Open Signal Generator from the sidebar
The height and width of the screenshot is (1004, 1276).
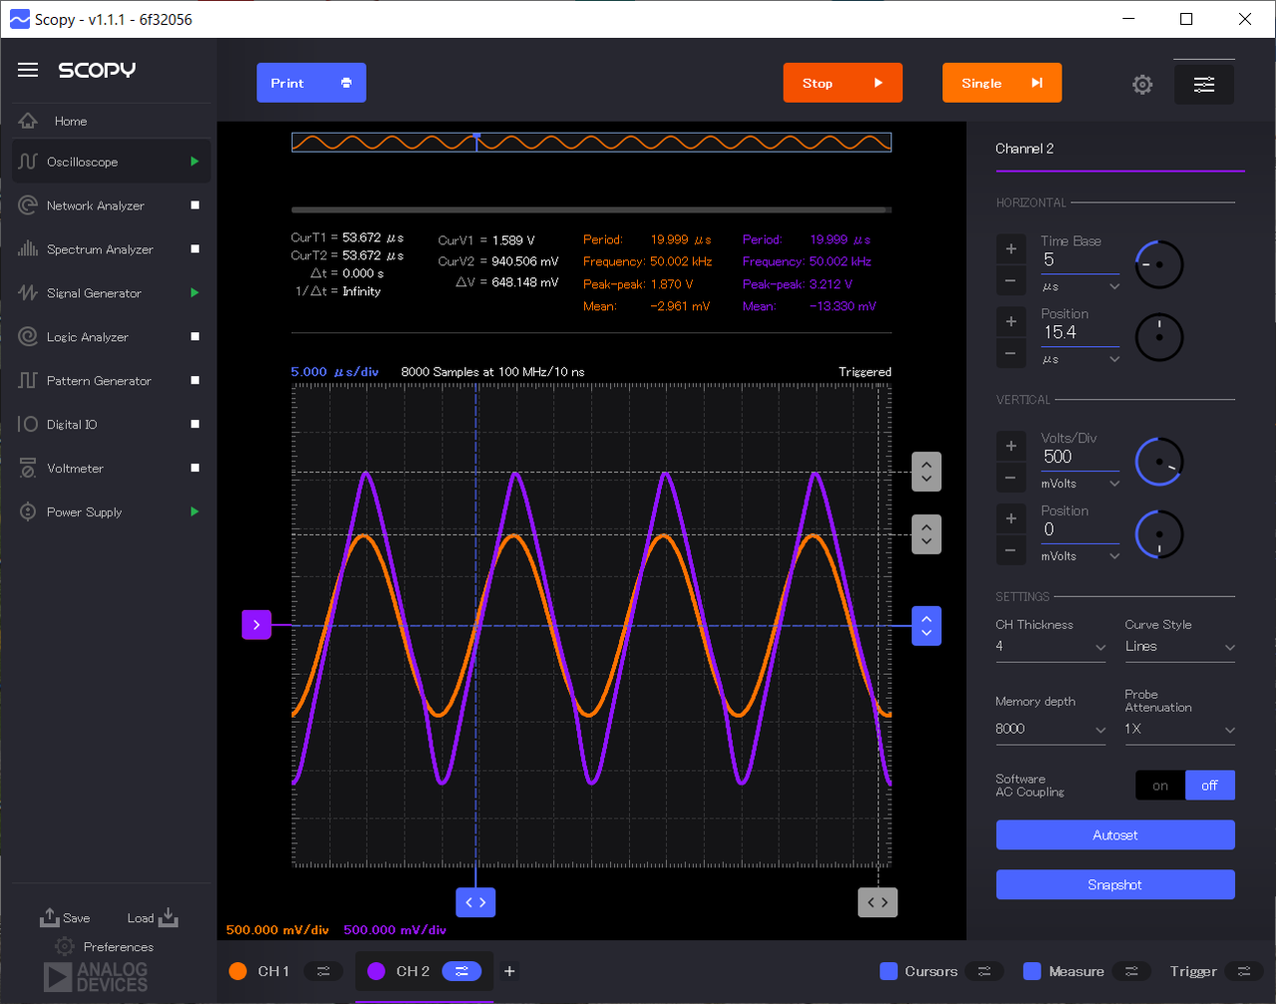(x=94, y=293)
